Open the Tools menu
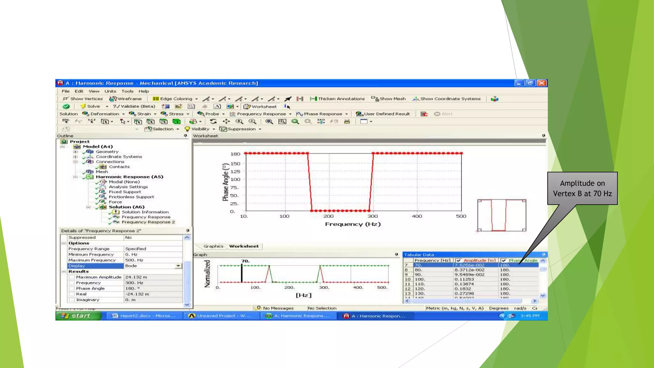Viewport: 654px width, 368px height. 127,91
